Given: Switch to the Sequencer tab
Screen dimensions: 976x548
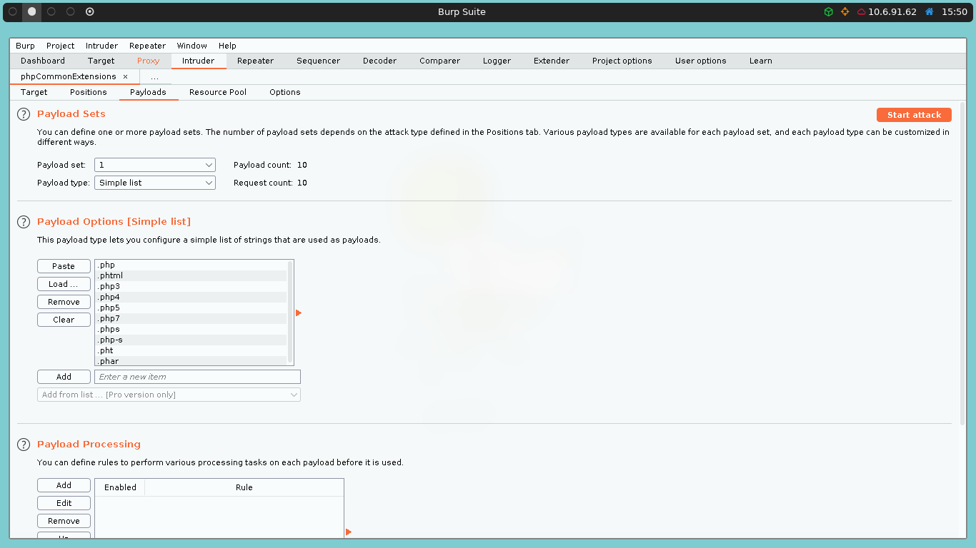Looking at the screenshot, I should [318, 61].
